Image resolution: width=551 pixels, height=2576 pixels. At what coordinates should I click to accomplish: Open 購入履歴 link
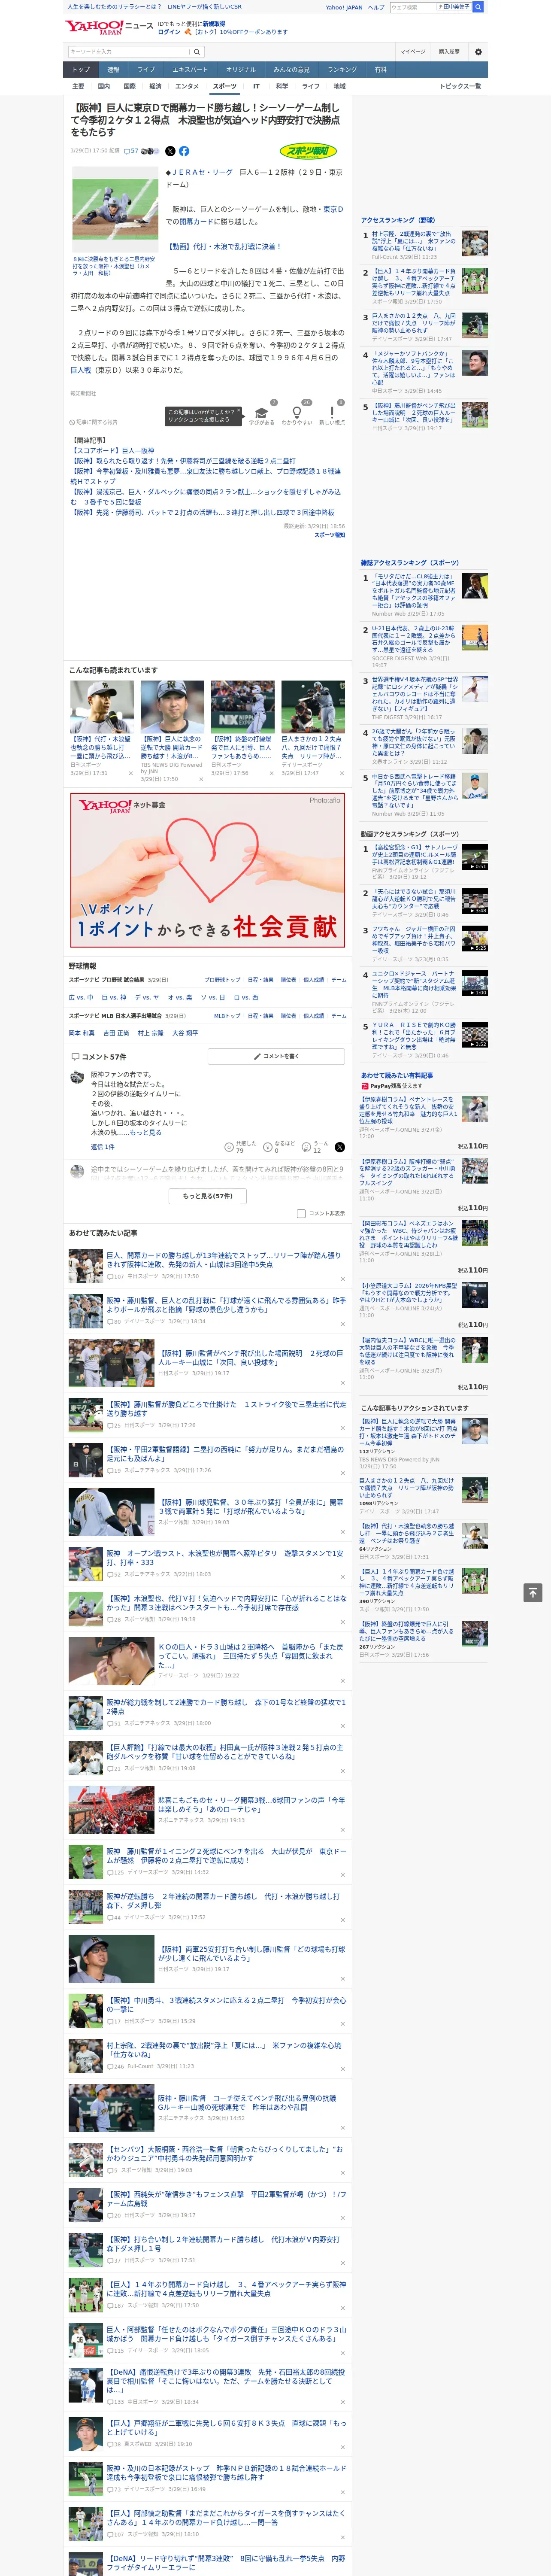449,52
